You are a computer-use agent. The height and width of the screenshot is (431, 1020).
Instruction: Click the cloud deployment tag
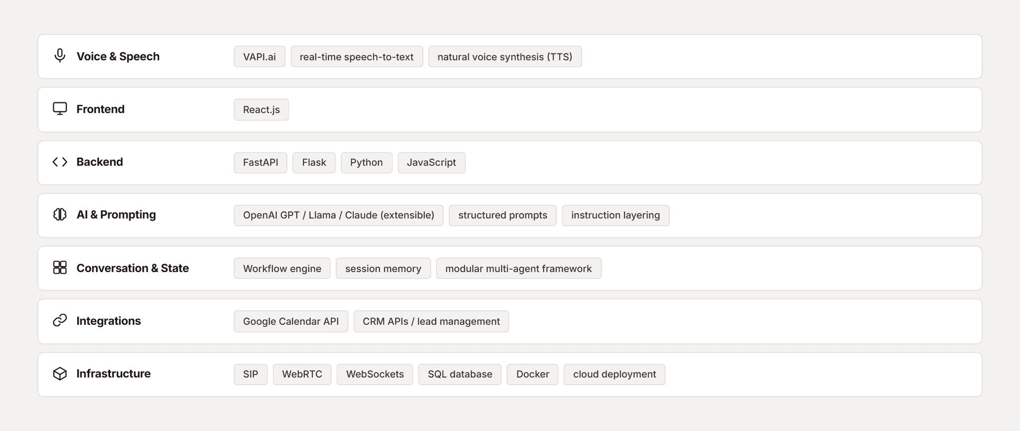[x=615, y=374]
